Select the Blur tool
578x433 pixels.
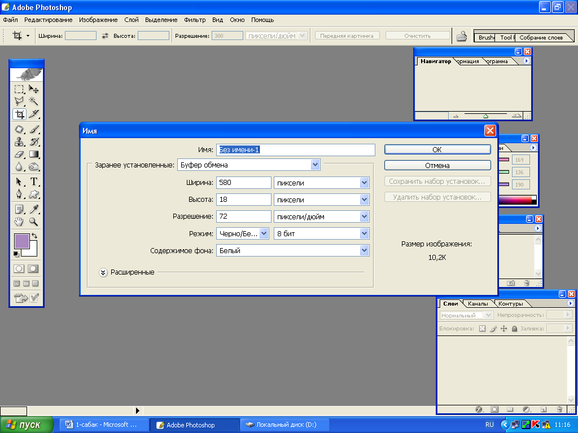pyautogui.click(x=19, y=167)
